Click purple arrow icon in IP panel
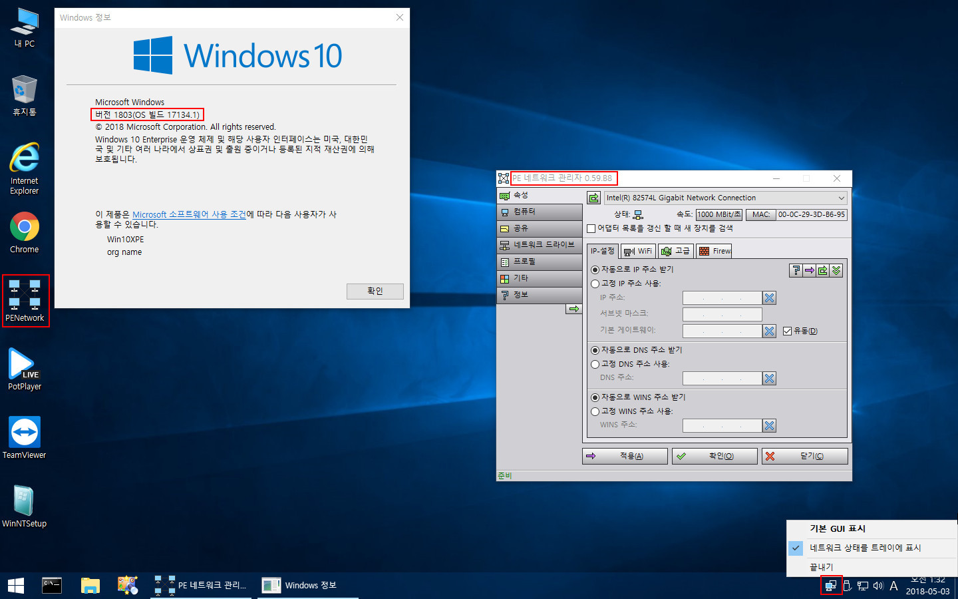This screenshot has height=599, width=958. point(810,270)
